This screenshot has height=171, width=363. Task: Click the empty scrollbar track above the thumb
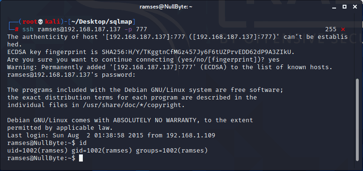(357, 46)
